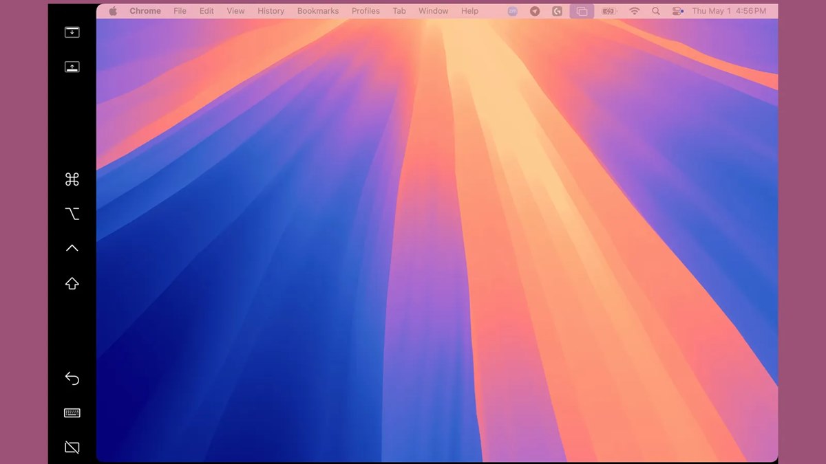Image resolution: width=826 pixels, height=464 pixels.
Task: Open the History menu
Action: point(271,11)
